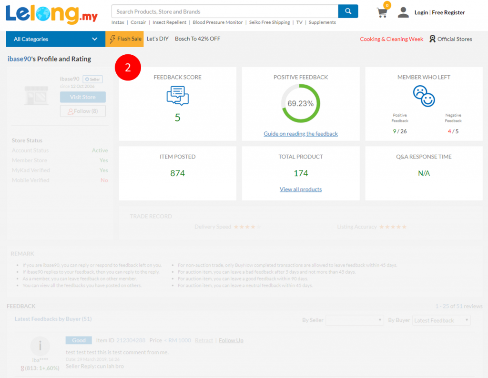Click the Seller badge next to ibase90
The height and width of the screenshot is (378, 488).
point(92,80)
